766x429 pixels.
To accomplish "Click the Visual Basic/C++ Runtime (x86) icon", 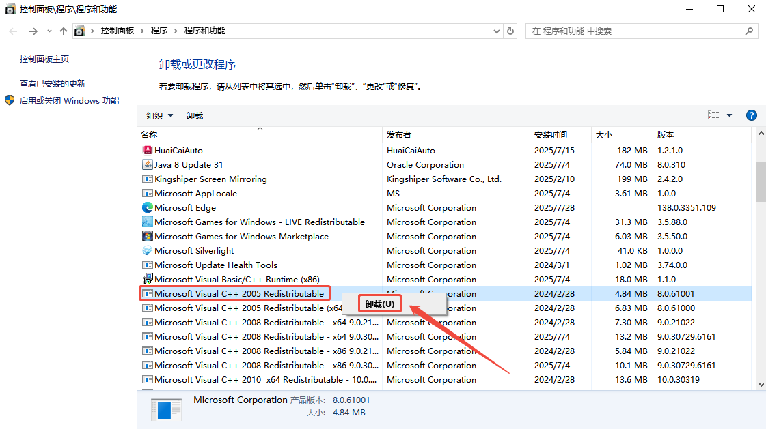I will click(147, 280).
